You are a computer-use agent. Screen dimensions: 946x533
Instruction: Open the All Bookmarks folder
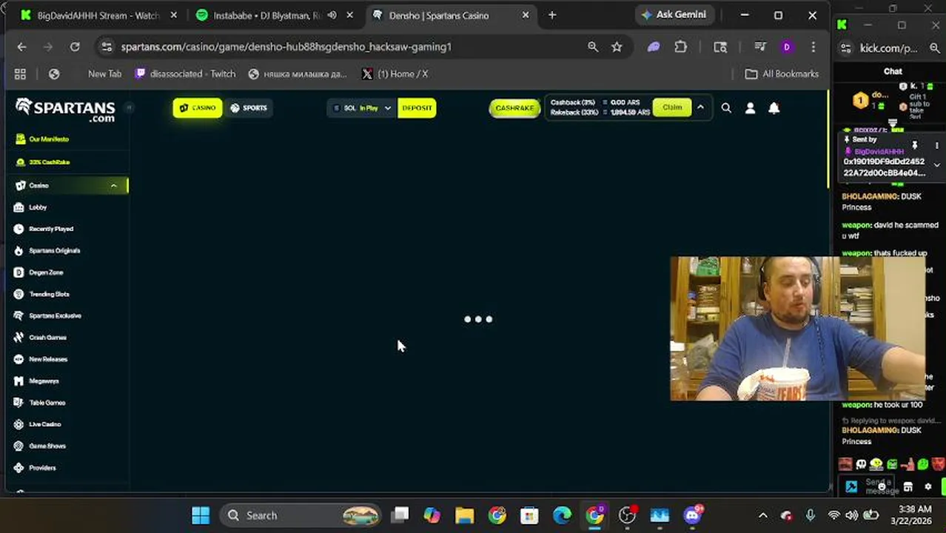[782, 74]
